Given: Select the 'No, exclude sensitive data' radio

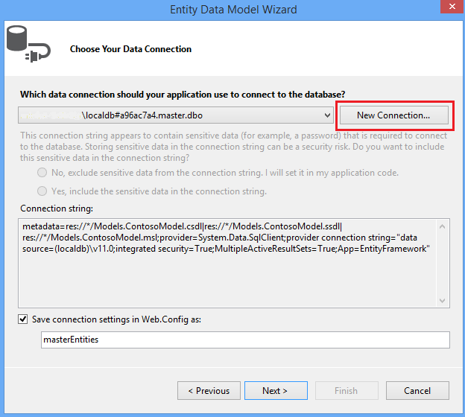Looking at the screenshot, I should (x=42, y=173).
